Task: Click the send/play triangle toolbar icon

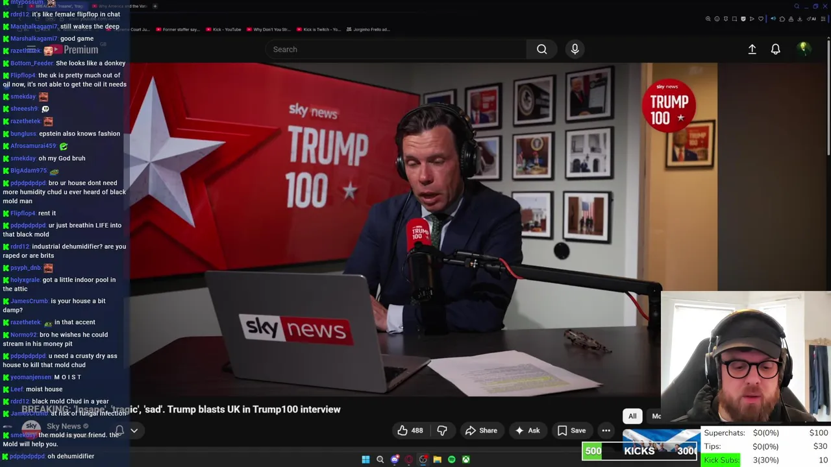Action: coord(752,19)
